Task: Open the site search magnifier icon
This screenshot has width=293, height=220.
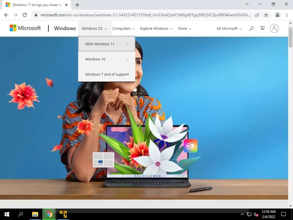Action: 252,28
